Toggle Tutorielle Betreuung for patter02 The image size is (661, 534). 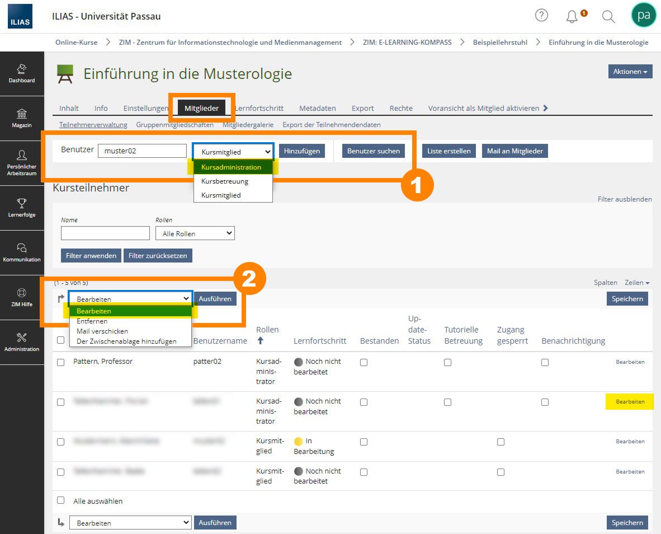point(448,362)
